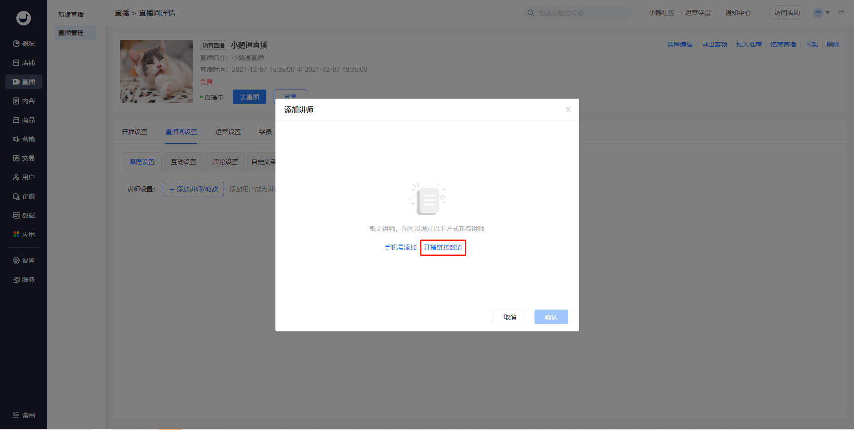The width and height of the screenshot is (854, 430).
Task: Open 内容 in the sidebar
Action: coord(24,101)
